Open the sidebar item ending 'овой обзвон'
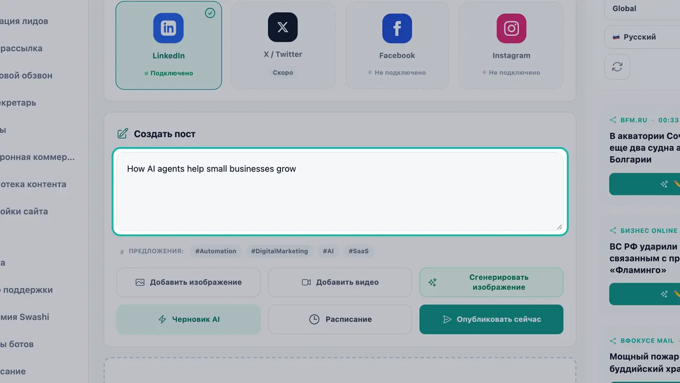The image size is (680, 383). click(26, 75)
